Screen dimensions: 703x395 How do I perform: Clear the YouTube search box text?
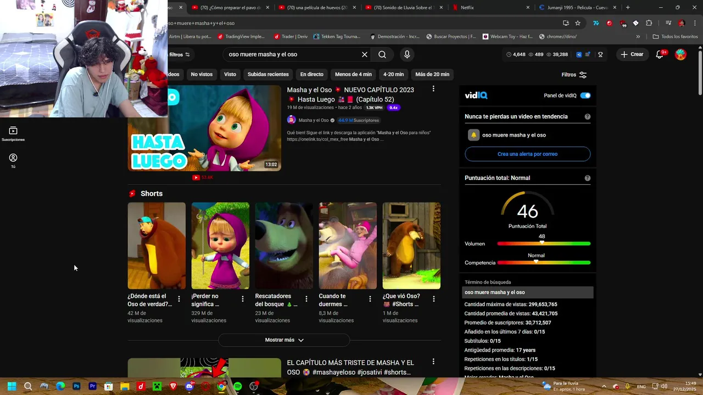click(364, 54)
